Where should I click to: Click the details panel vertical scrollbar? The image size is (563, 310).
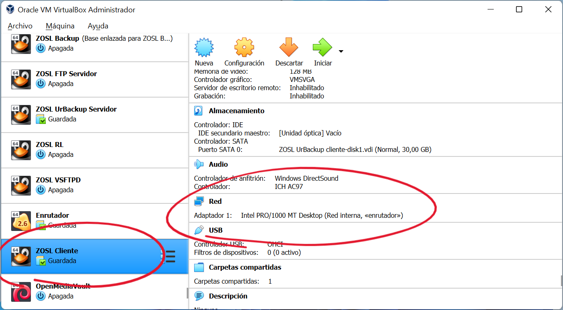pyautogui.click(x=561, y=280)
